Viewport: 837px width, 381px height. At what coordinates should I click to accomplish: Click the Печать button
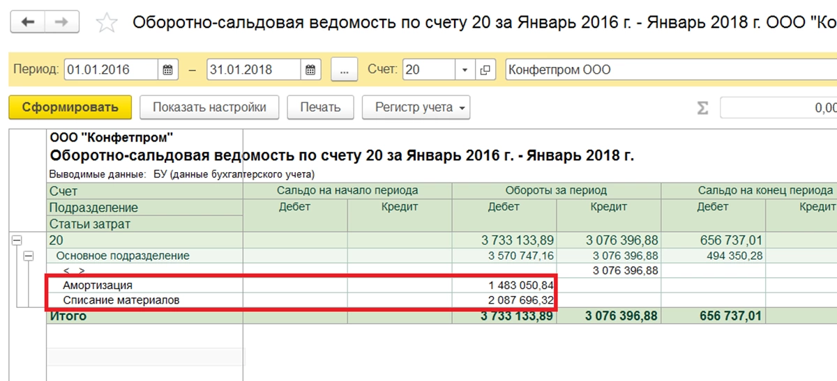coord(320,107)
